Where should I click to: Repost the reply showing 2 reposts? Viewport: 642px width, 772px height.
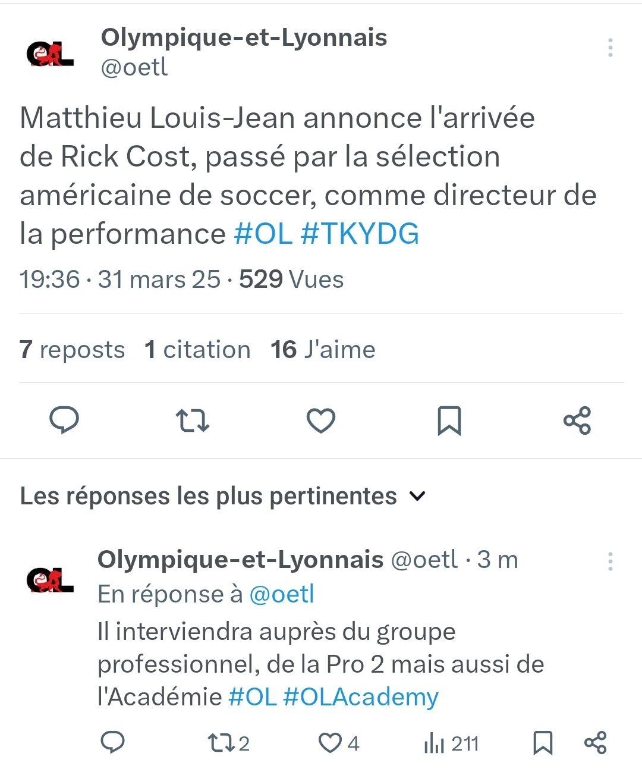(228, 743)
